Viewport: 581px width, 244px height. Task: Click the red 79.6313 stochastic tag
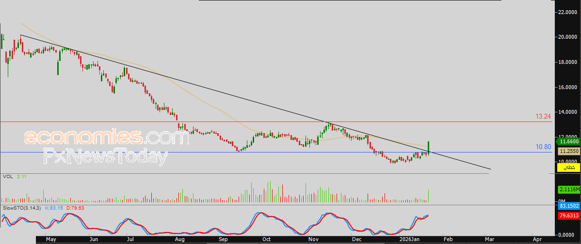[567, 216]
